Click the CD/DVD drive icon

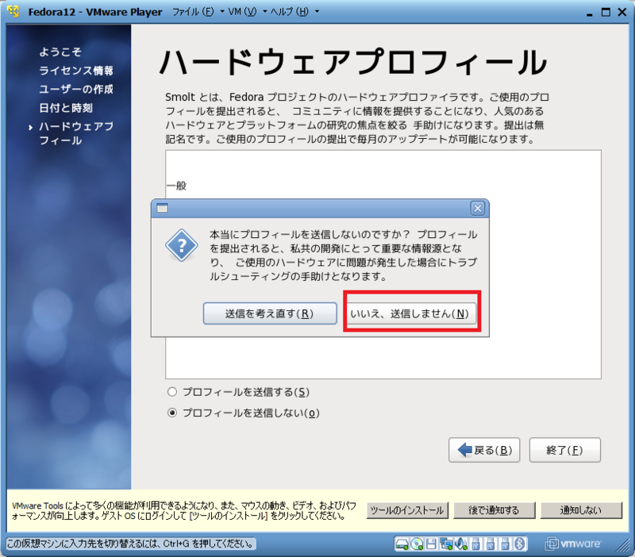tap(417, 544)
